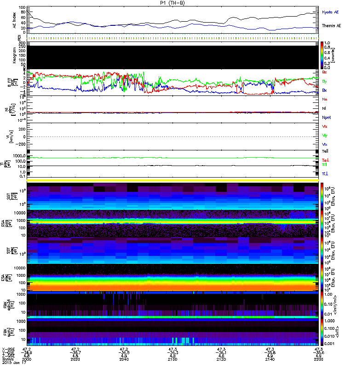Viewport: 345px width, 369px height.
Task: Click the dotted zero line in Vi panel
Action: (x=172, y=137)
